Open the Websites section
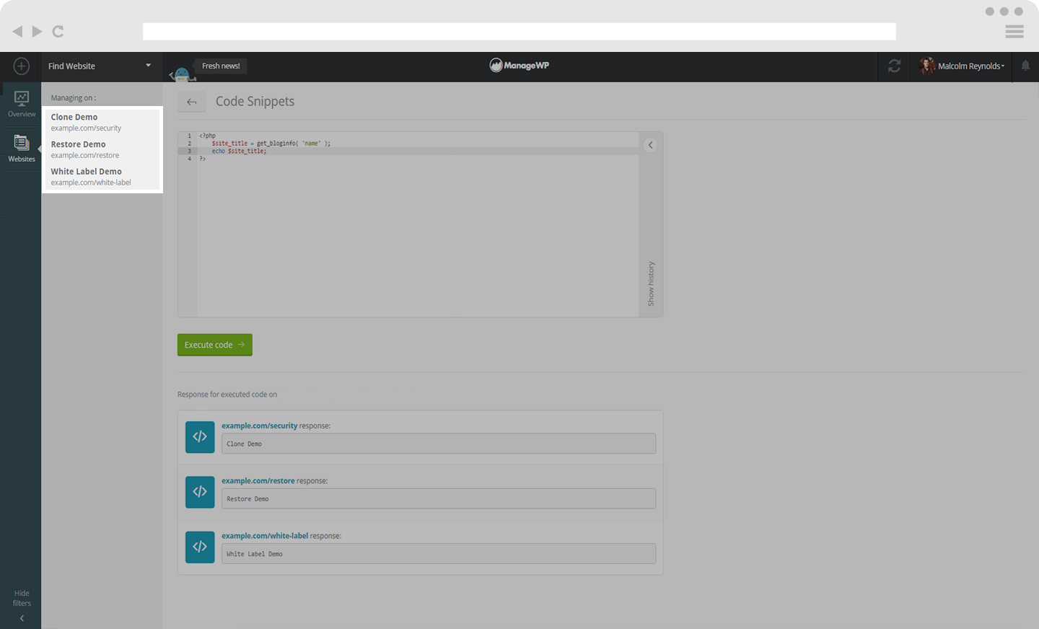Viewport: 1039px width, 629px height. [21, 149]
